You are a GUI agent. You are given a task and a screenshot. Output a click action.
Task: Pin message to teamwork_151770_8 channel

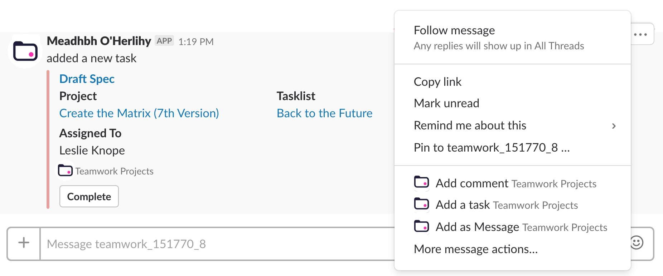(x=492, y=148)
